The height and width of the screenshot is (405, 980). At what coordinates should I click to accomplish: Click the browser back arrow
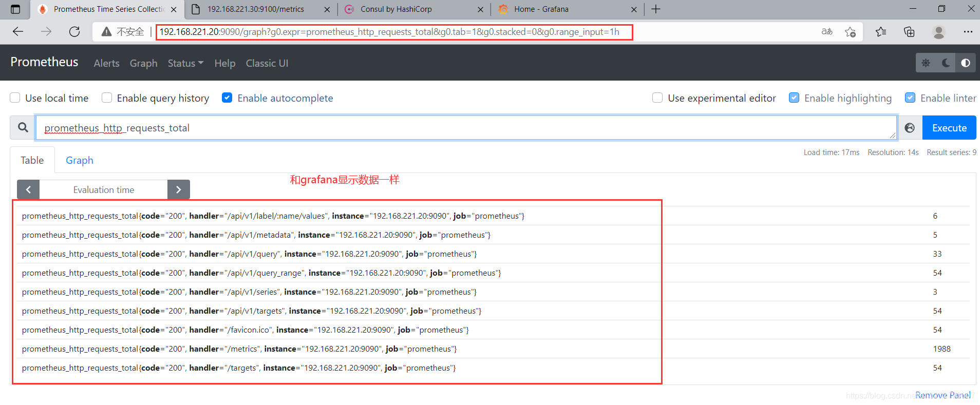click(x=18, y=32)
